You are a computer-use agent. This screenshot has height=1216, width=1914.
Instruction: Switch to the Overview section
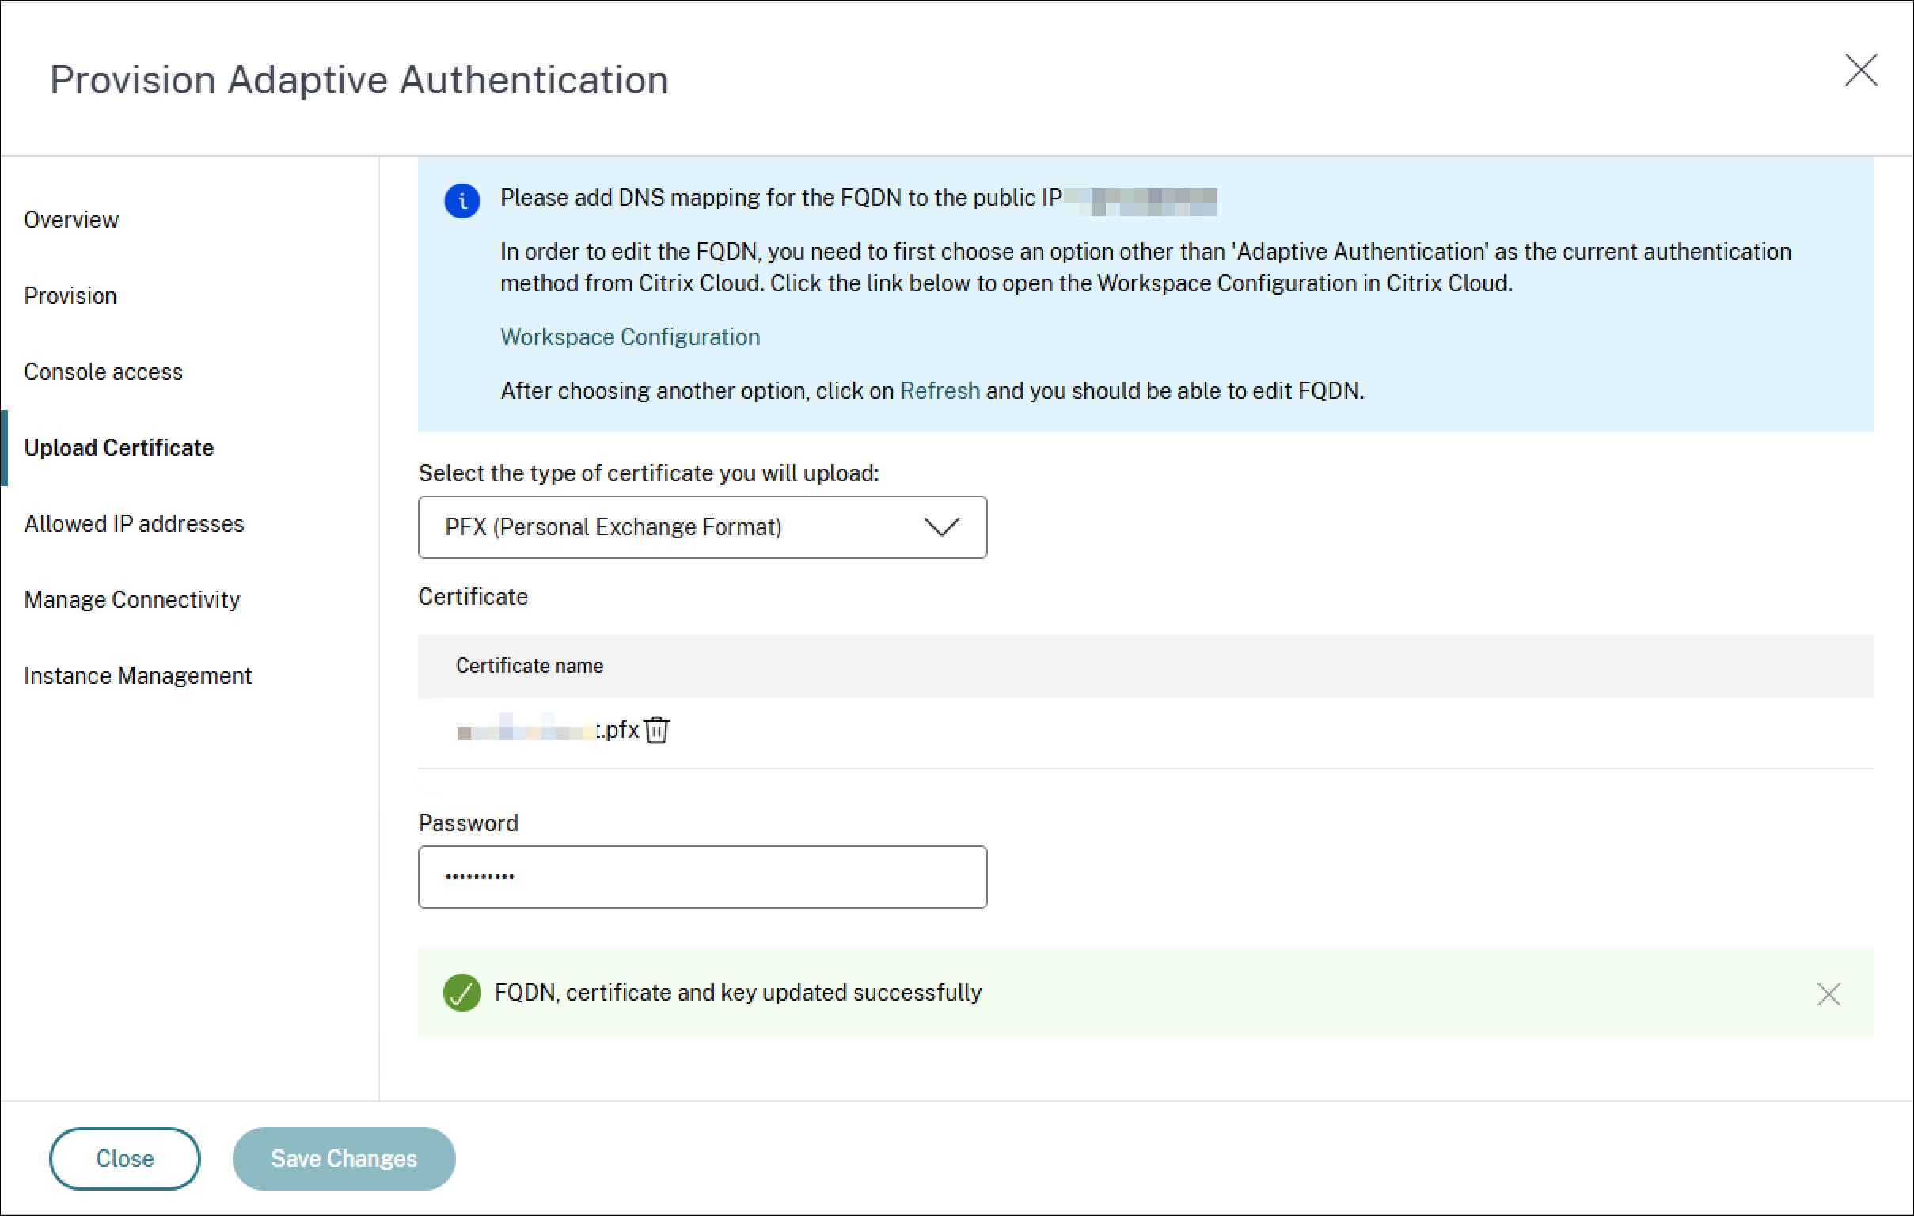click(x=71, y=220)
